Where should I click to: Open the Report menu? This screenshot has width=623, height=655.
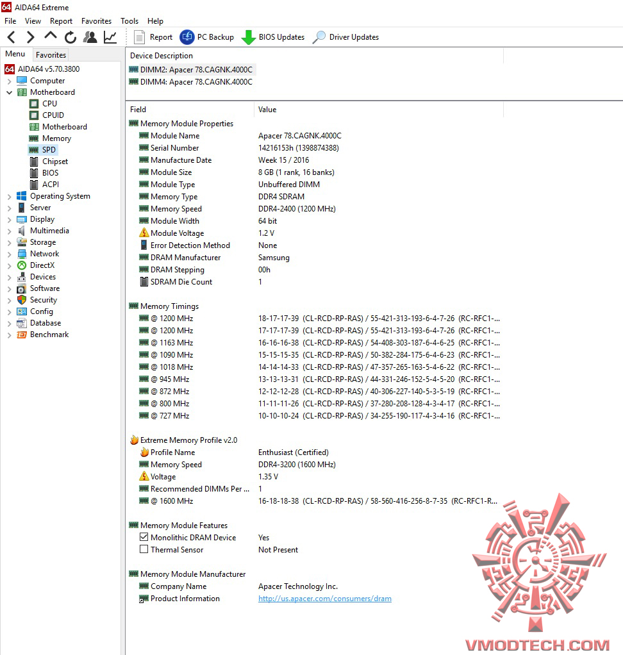click(61, 21)
